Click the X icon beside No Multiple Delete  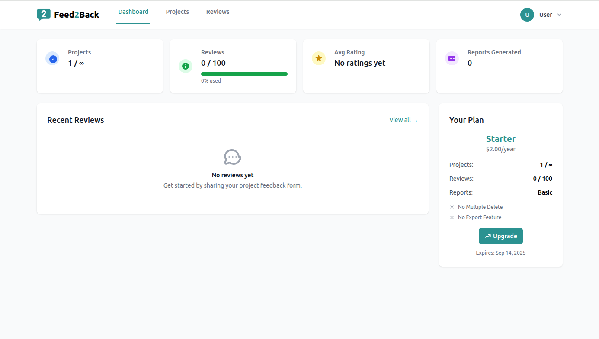[x=452, y=207]
